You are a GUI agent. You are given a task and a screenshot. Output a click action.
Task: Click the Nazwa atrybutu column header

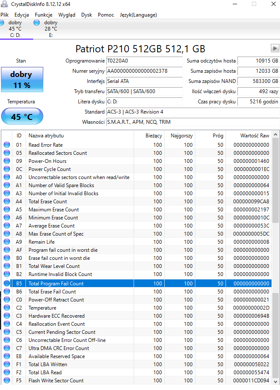[x=80, y=136]
